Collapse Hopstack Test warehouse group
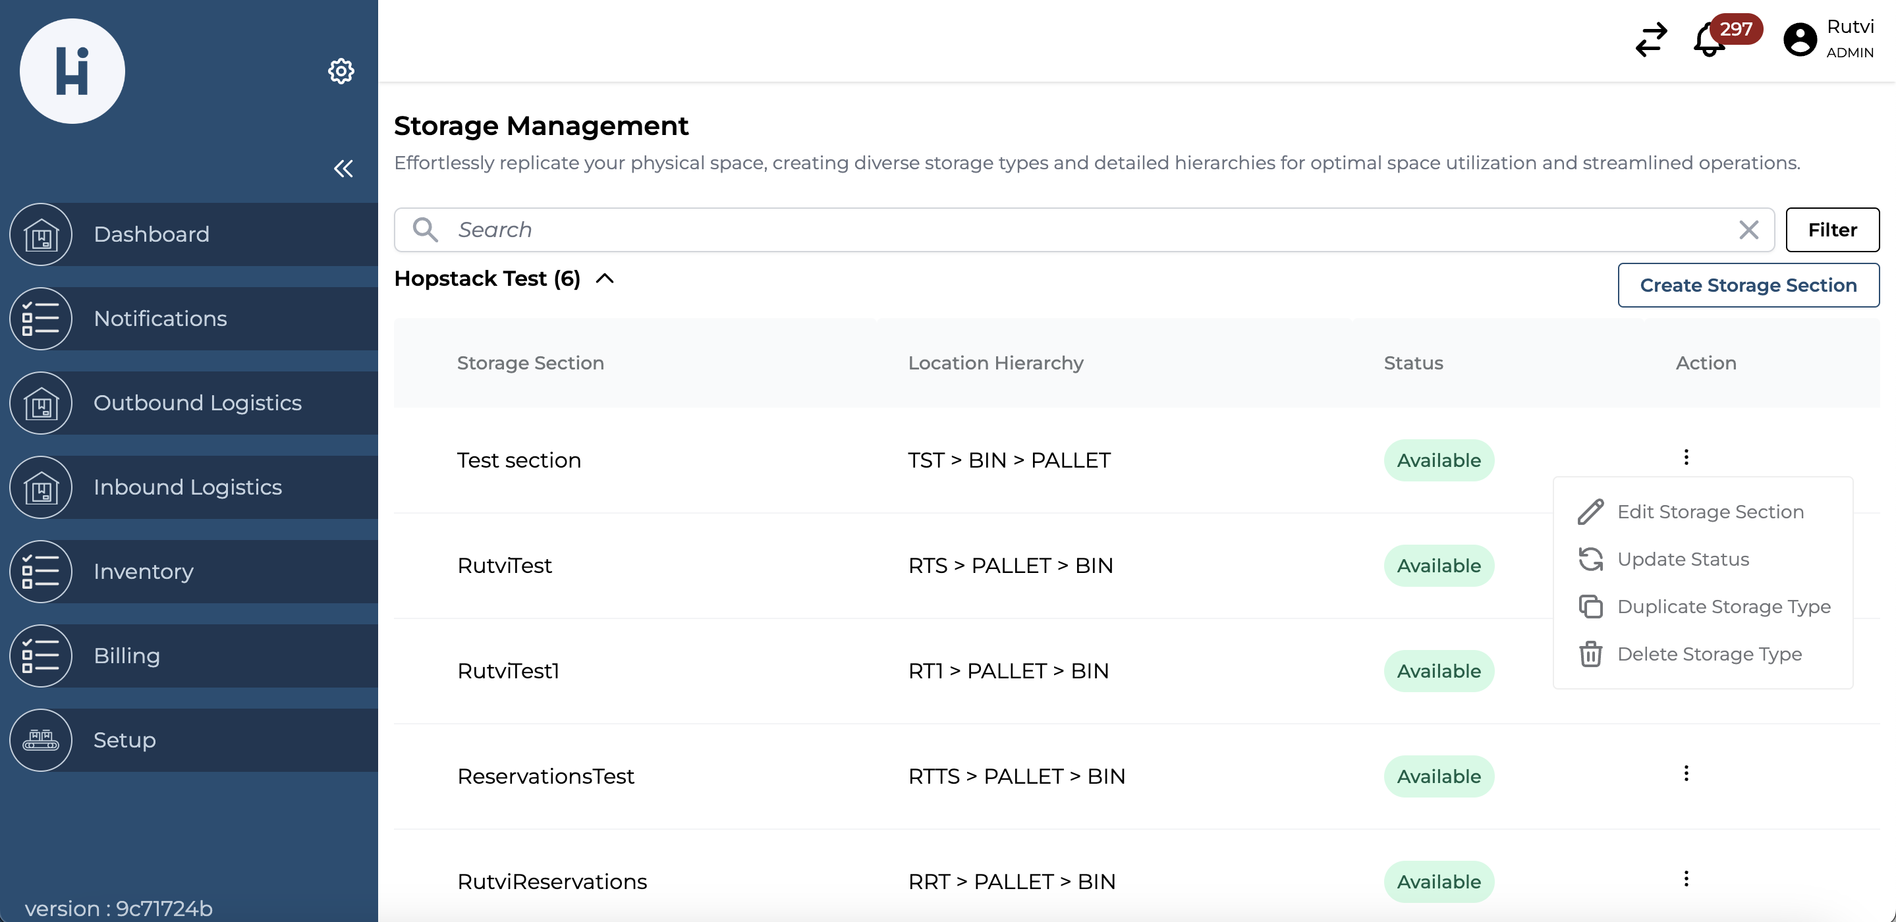Screen dimensions: 1896x922 tap(604, 279)
